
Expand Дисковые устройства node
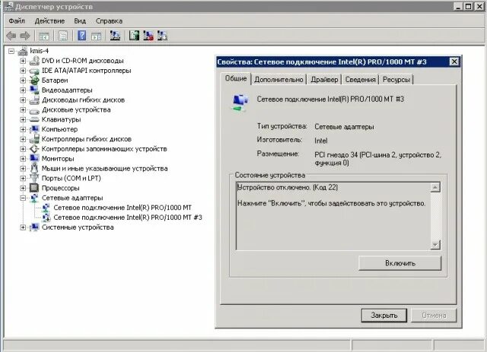23,110
